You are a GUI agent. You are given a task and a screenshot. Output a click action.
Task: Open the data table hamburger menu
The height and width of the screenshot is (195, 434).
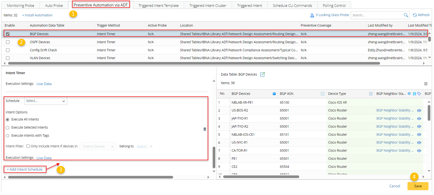click(426, 84)
